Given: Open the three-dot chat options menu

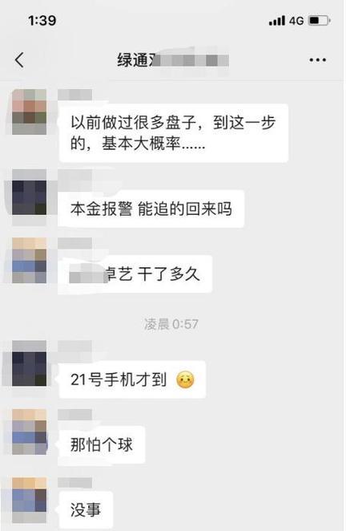Looking at the screenshot, I should (318, 60).
